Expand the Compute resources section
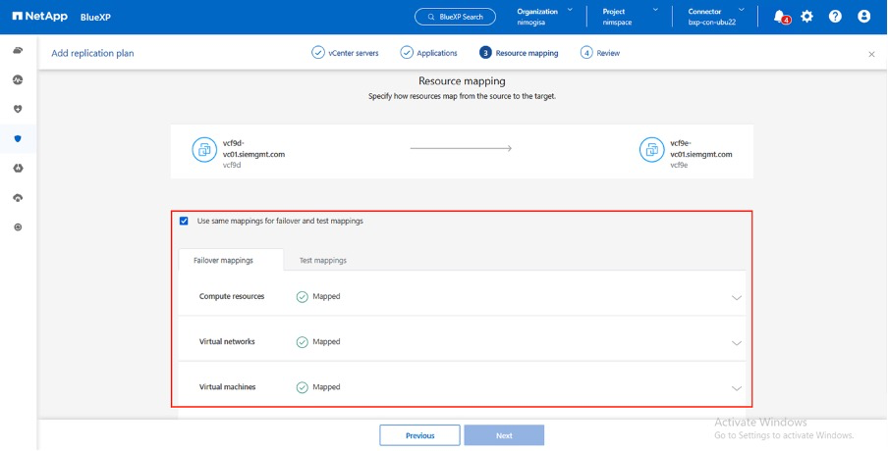The width and height of the screenshot is (888, 451). click(737, 297)
